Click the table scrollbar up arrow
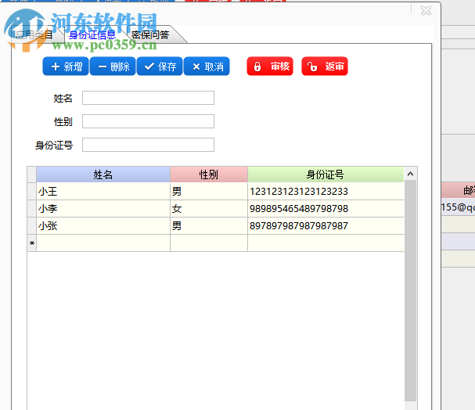The width and height of the screenshot is (475, 410). pos(411,174)
